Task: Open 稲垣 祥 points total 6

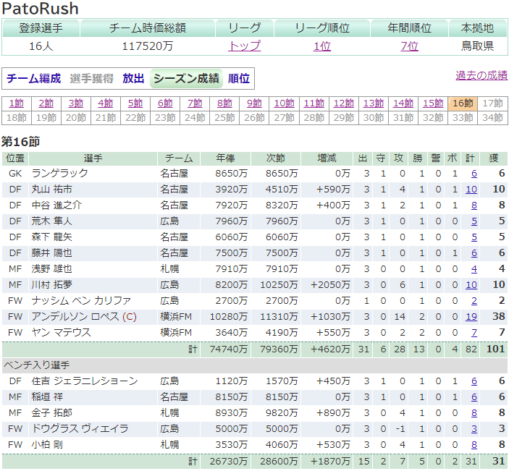Action: 474,397
